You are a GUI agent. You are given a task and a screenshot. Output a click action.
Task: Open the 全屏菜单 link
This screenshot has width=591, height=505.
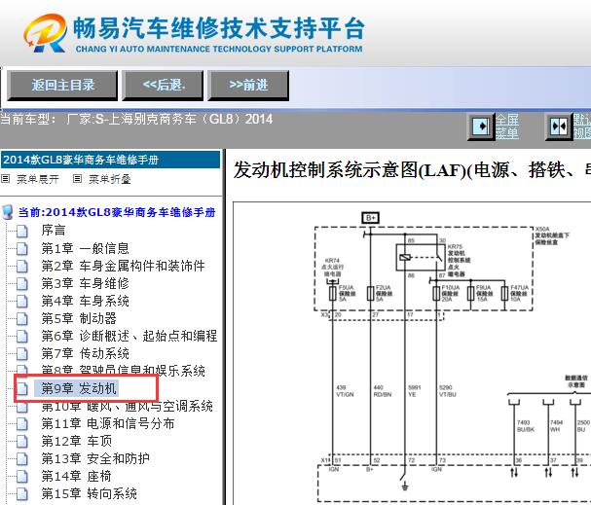click(507, 126)
